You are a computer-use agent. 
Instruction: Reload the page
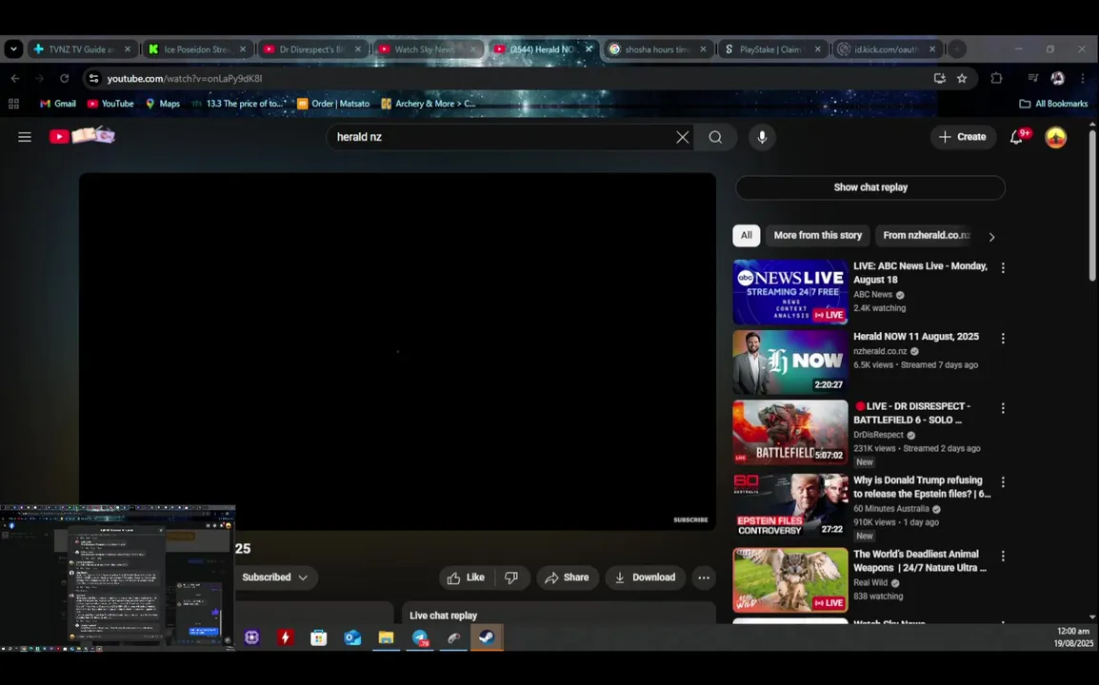coord(64,78)
